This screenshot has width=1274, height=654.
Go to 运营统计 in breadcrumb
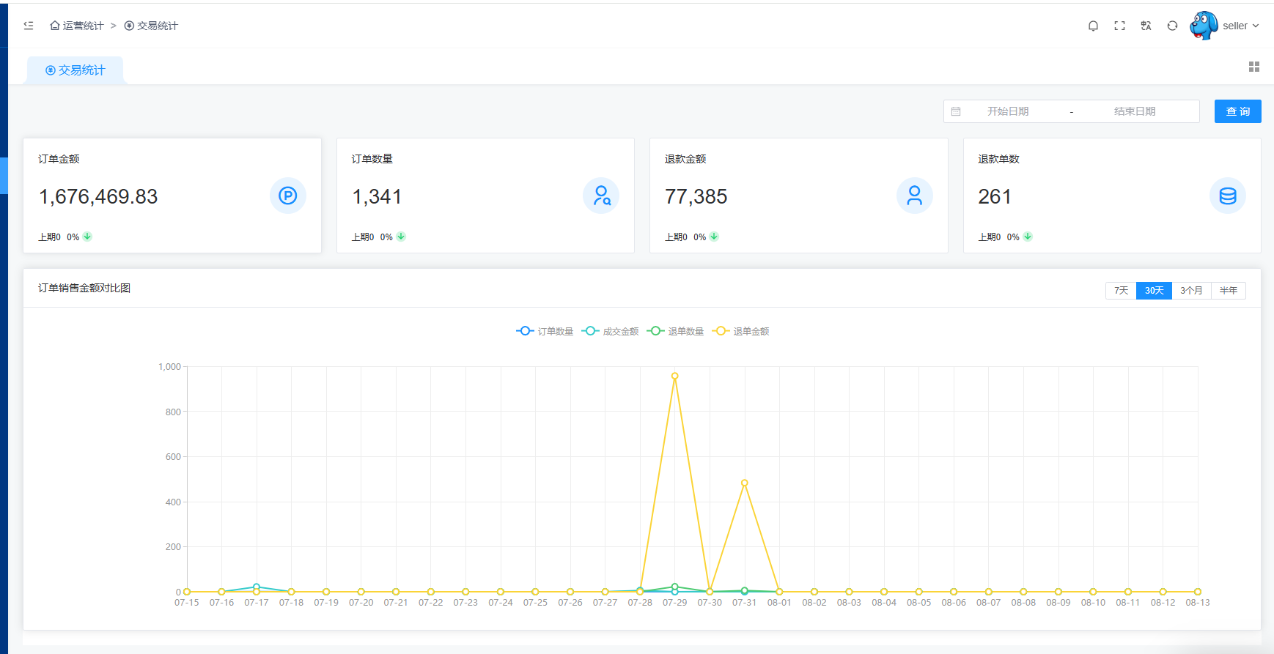(77, 26)
